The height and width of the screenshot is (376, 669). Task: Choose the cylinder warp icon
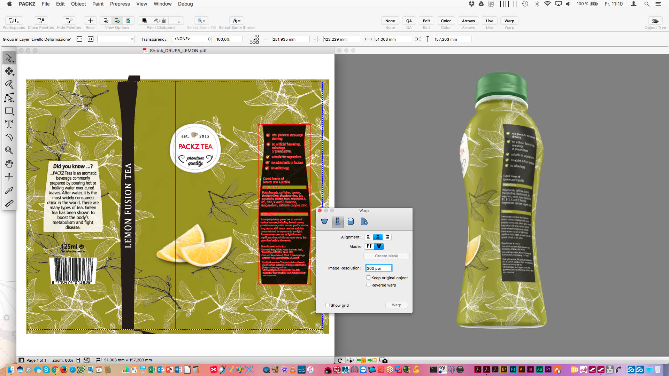click(351, 222)
